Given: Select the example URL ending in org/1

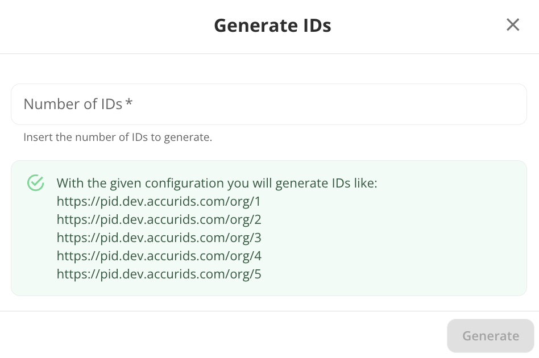Looking at the screenshot, I should click(159, 202).
